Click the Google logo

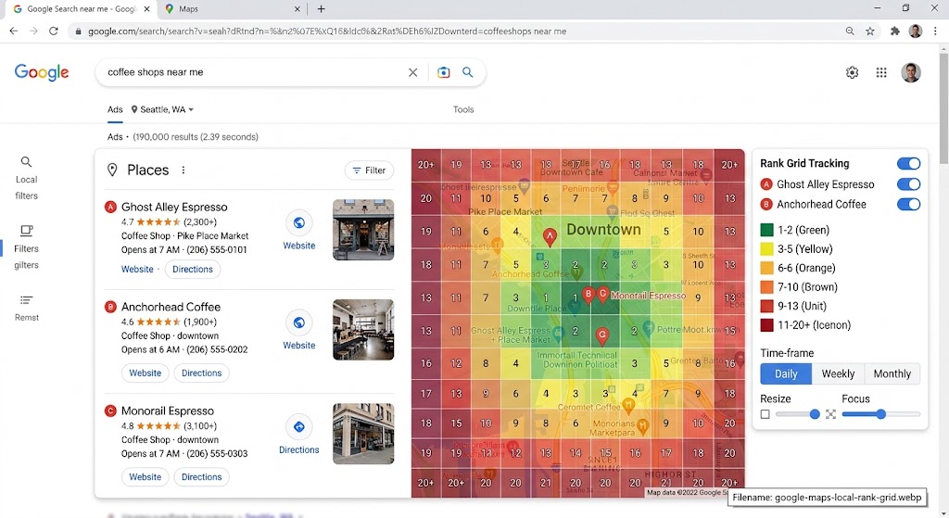[x=41, y=72]
